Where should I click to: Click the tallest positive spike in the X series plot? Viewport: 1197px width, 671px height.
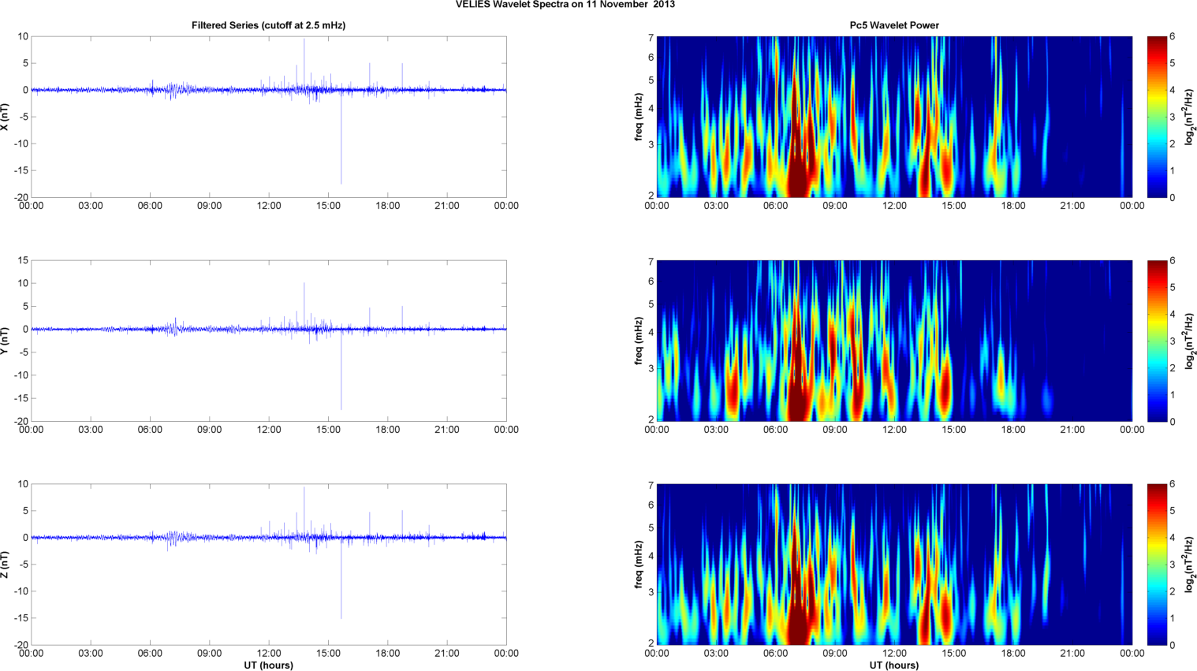pyautogui.click(x=304, y=63)
